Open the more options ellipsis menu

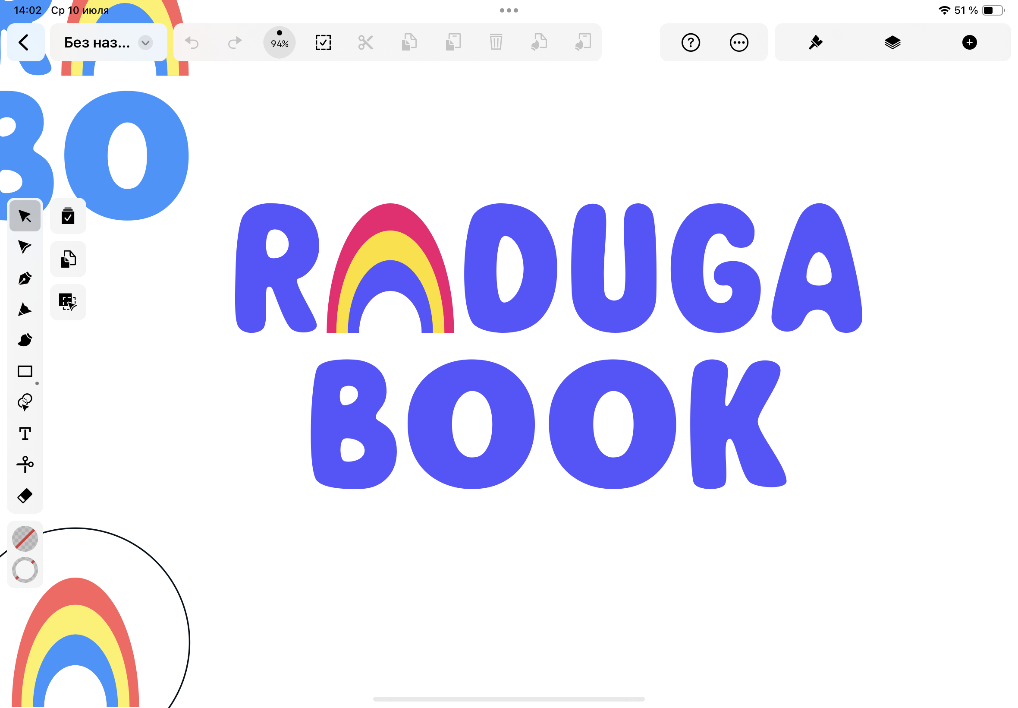click(739, 43)
